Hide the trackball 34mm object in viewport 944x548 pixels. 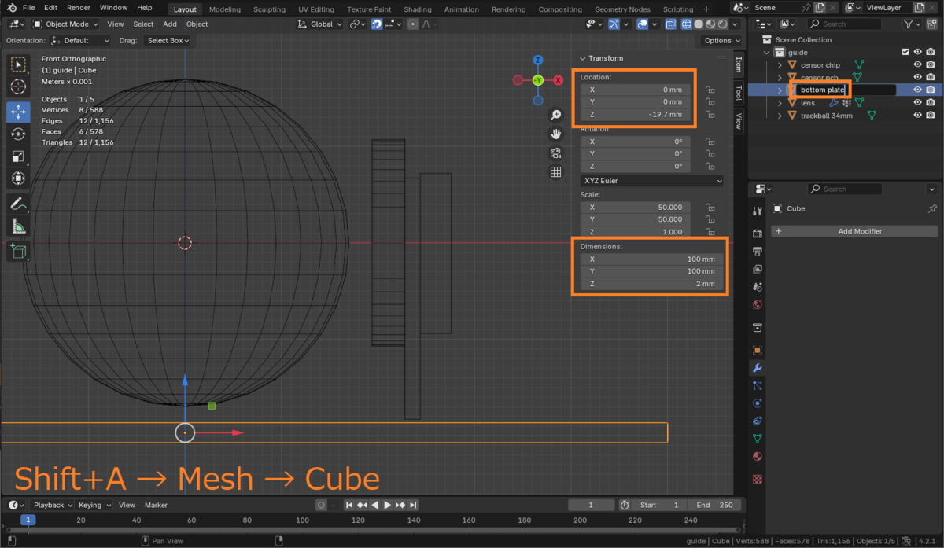[x=917, y=116]
